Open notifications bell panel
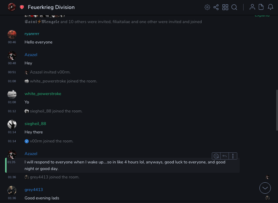Viewport: 278px width, 203px height. [x=270, y=7]
